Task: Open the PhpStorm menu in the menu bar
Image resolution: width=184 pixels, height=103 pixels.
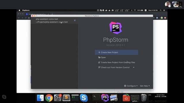Action: tap(26, 10)
